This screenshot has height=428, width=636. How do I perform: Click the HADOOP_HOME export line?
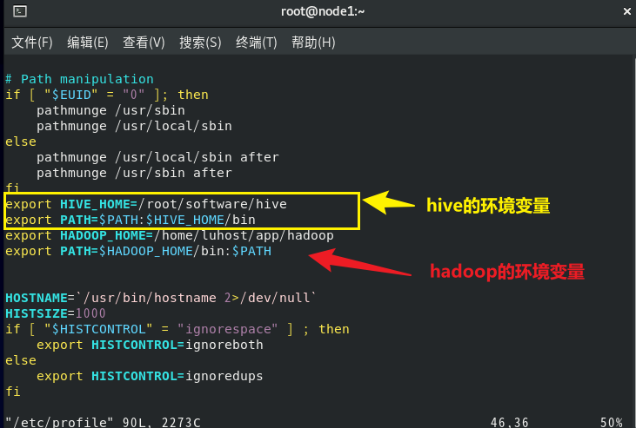tap(170, 235)
